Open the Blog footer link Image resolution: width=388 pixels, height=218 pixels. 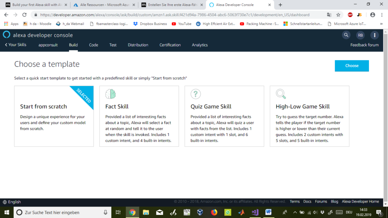point(334,201)
